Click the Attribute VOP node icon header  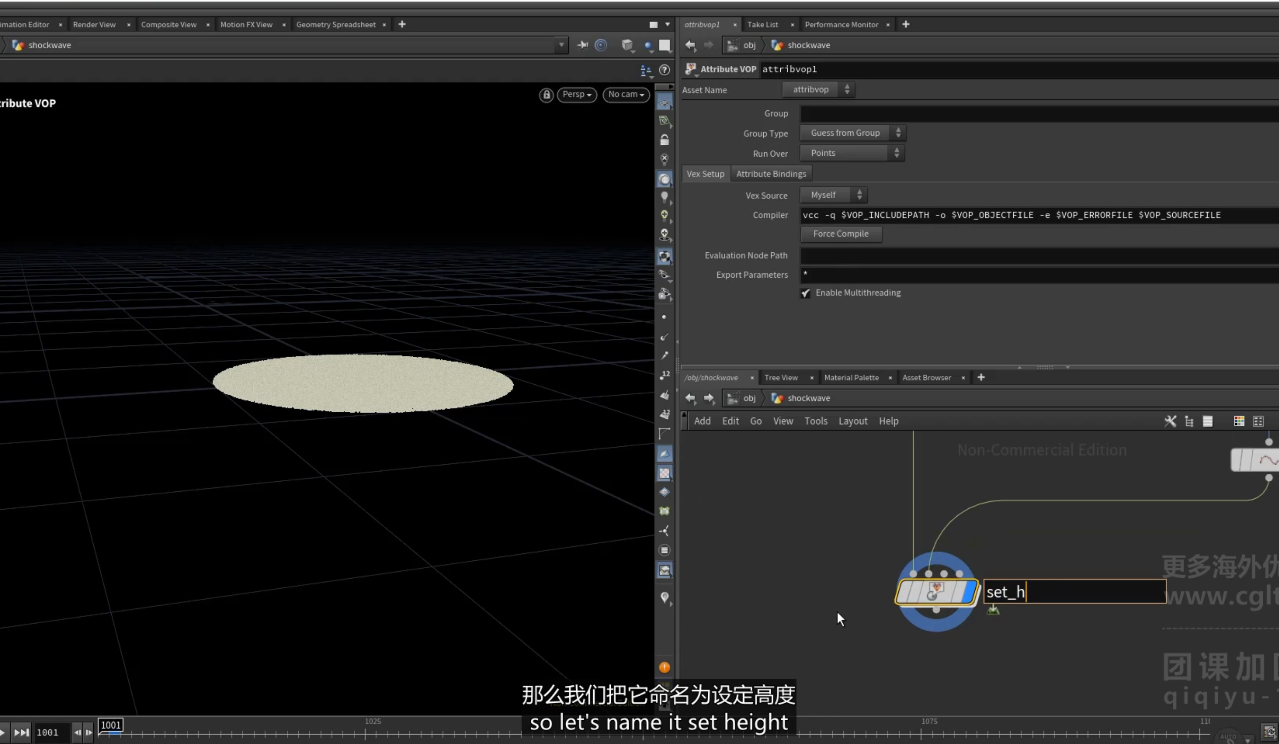690,69
